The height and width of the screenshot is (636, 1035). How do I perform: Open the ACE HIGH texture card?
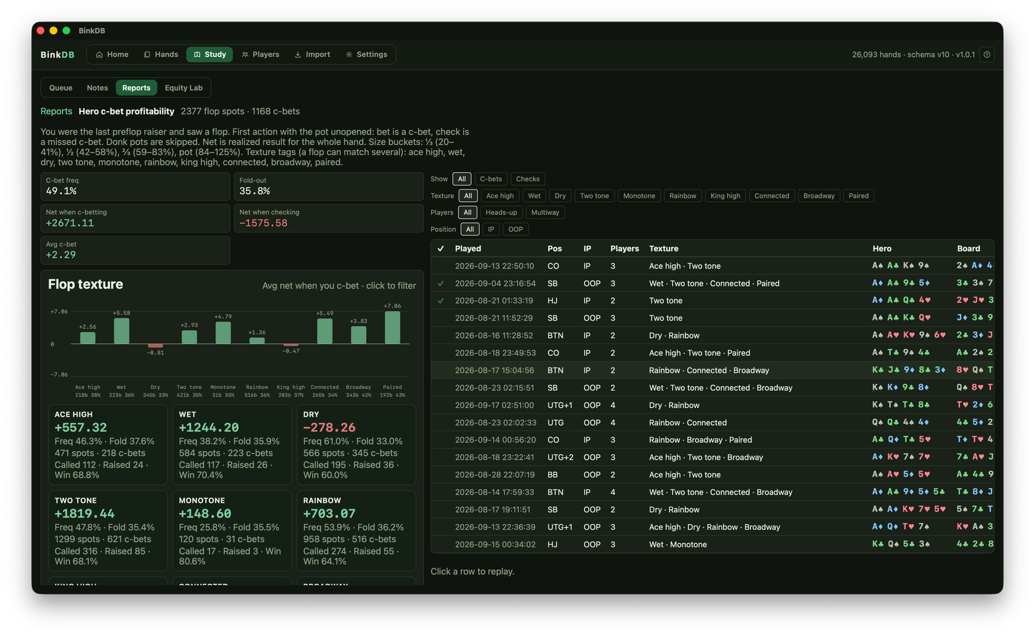click(x=108, y=445)
